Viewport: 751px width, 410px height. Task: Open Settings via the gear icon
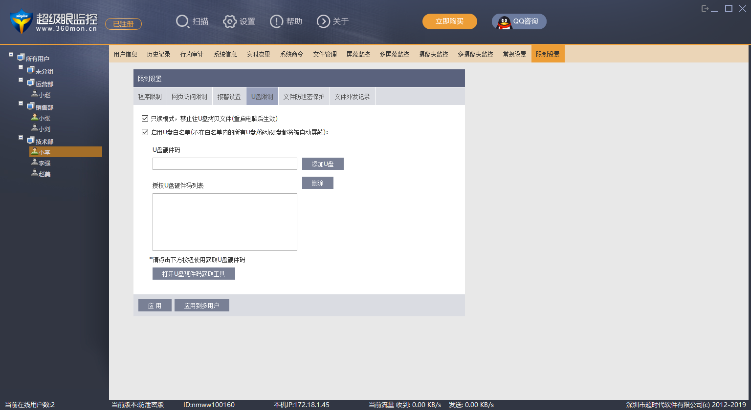[230, 21]
